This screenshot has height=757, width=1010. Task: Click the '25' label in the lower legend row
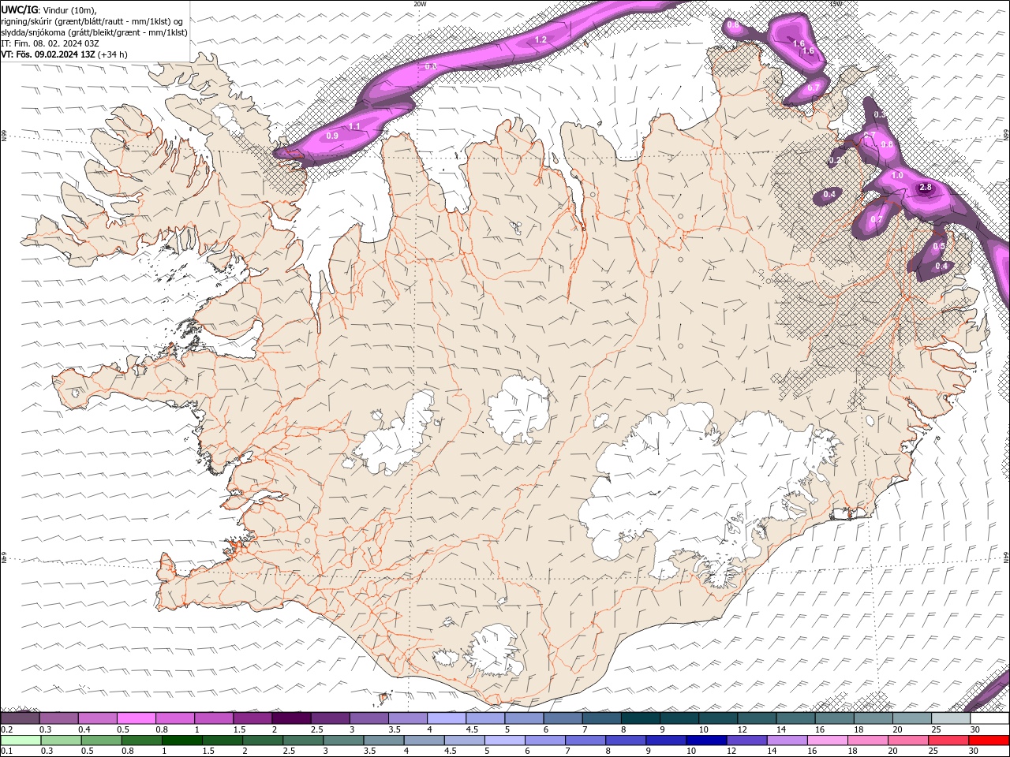[x=933, y=751]
